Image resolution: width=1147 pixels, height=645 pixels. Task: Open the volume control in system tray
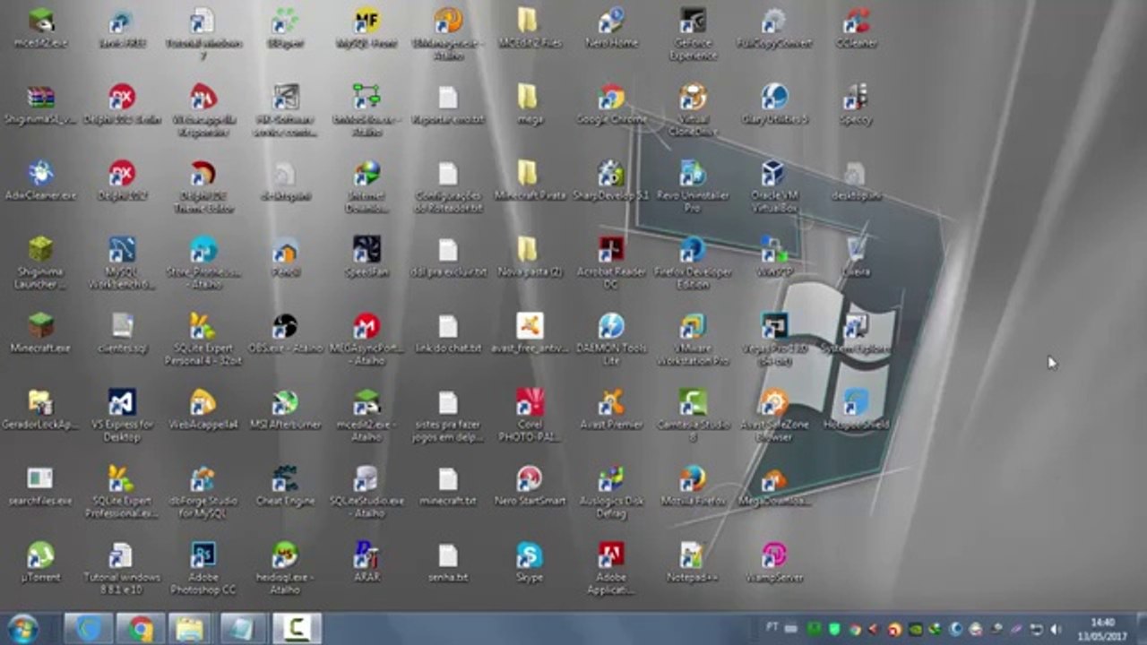[x=1055, y=629]
